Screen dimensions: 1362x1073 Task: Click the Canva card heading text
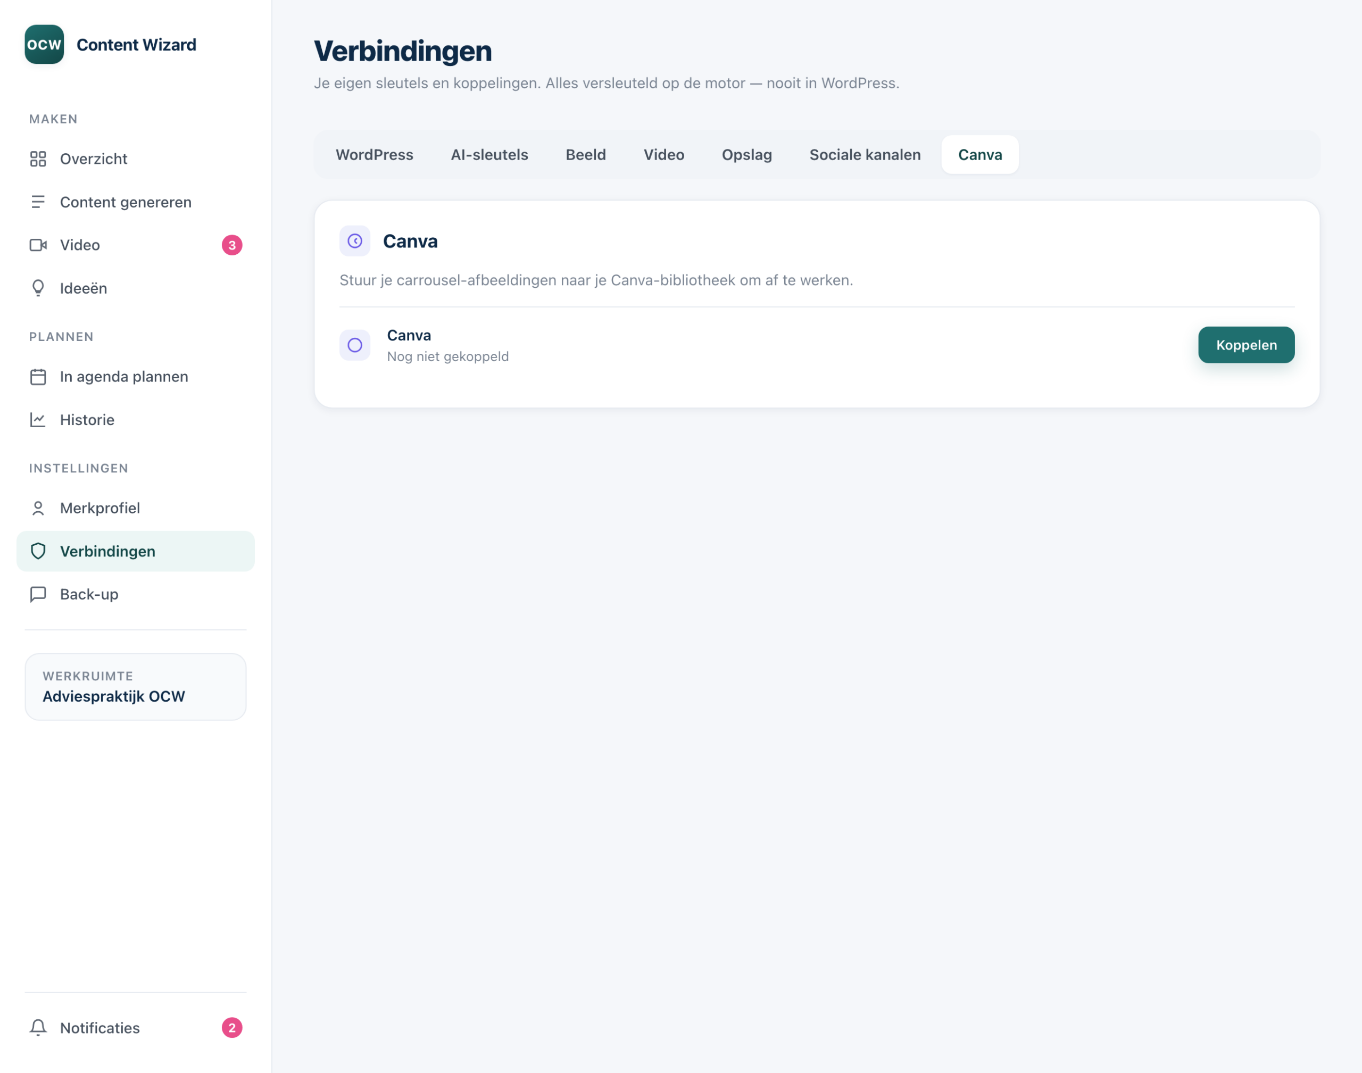410,241
